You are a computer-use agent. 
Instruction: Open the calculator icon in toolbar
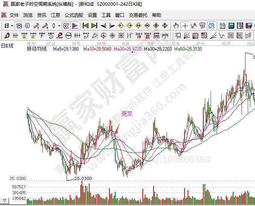click(231, 26)
